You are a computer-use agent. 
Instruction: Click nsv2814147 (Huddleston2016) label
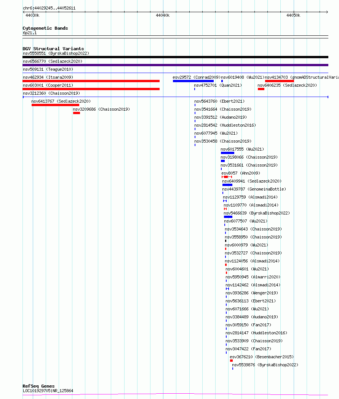pos(256,333)
